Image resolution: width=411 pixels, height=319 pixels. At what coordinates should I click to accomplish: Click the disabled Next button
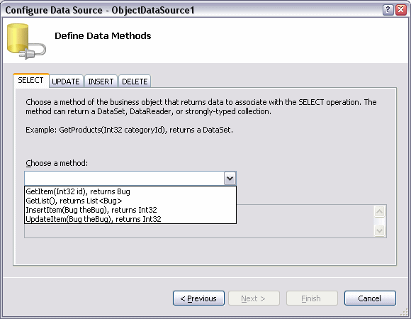254,298
